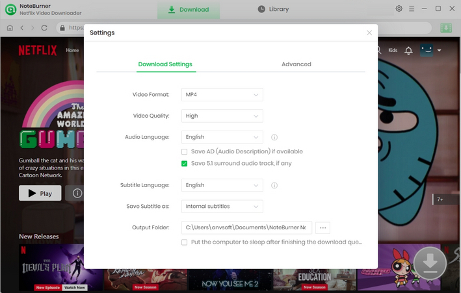
Task: Switch to the Library tab
Action: [274, 9]
